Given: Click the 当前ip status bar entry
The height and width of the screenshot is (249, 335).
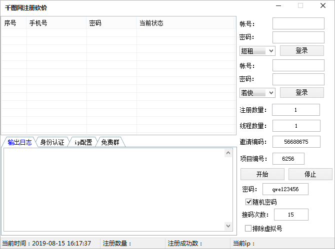Looking at the screenshot, I should [x=282, y=243].
